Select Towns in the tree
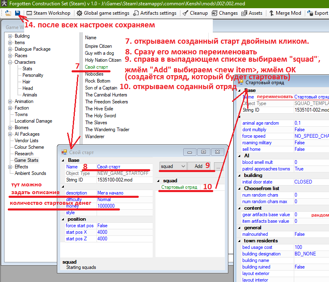 pos(21,114)
